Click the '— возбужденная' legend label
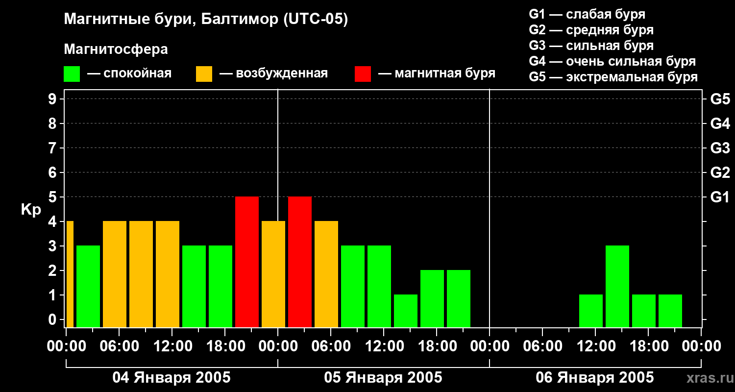The height and width of the screenshot is (392, 735). point(273,73)
